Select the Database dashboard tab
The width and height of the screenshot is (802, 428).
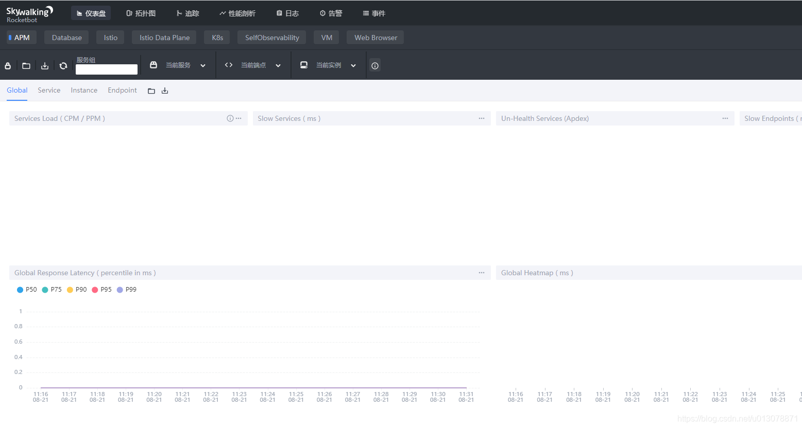(66, 38)
